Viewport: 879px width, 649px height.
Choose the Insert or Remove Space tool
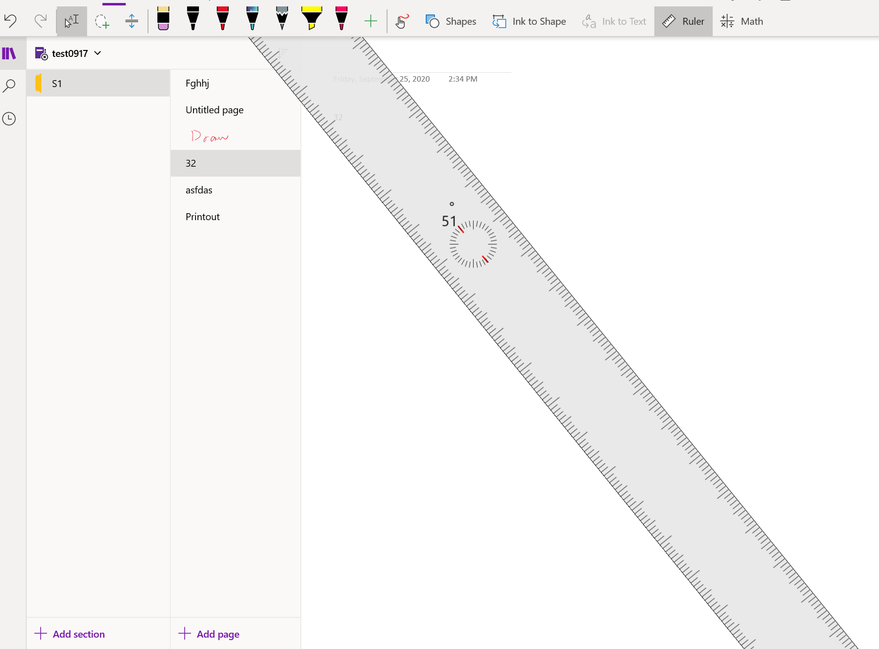point(132,21)
